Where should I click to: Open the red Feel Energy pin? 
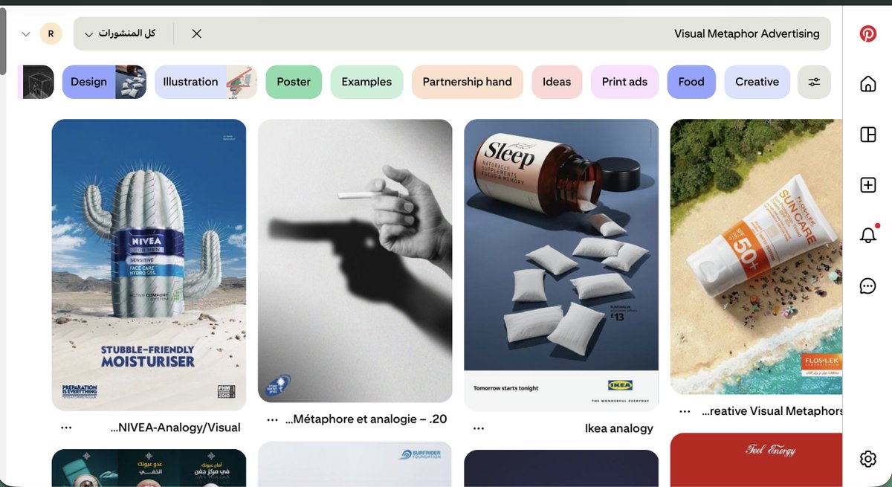pyautogui.click(x=756, y=460)
